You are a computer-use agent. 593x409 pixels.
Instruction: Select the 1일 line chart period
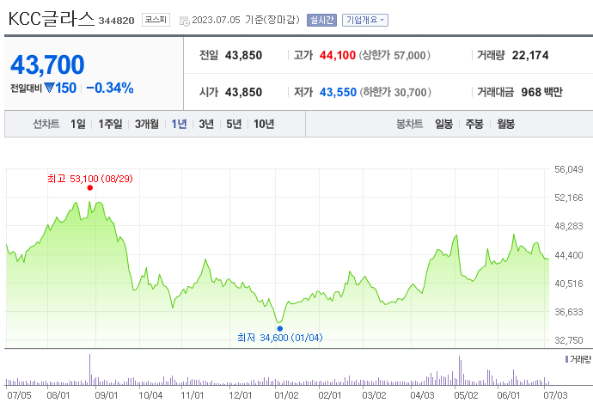pos(78,124)
